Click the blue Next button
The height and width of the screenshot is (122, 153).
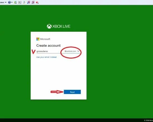(72, 92)
